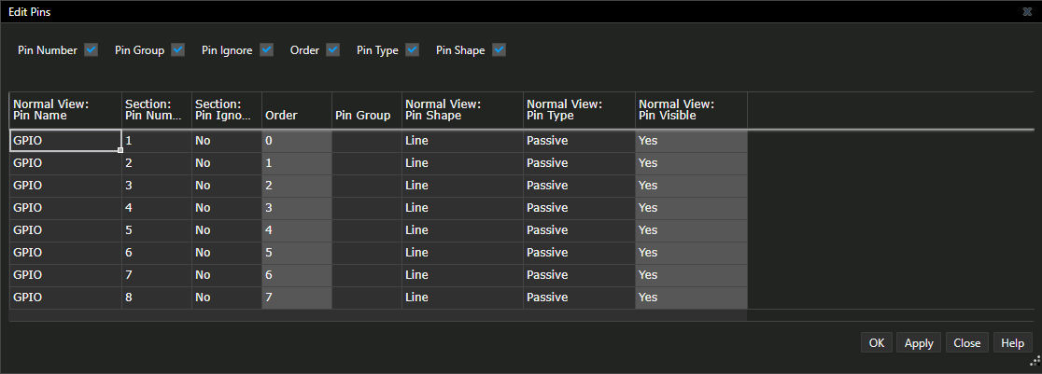
Task: Open Pin Ignore cell for pin 5
Action: (226, 230)
